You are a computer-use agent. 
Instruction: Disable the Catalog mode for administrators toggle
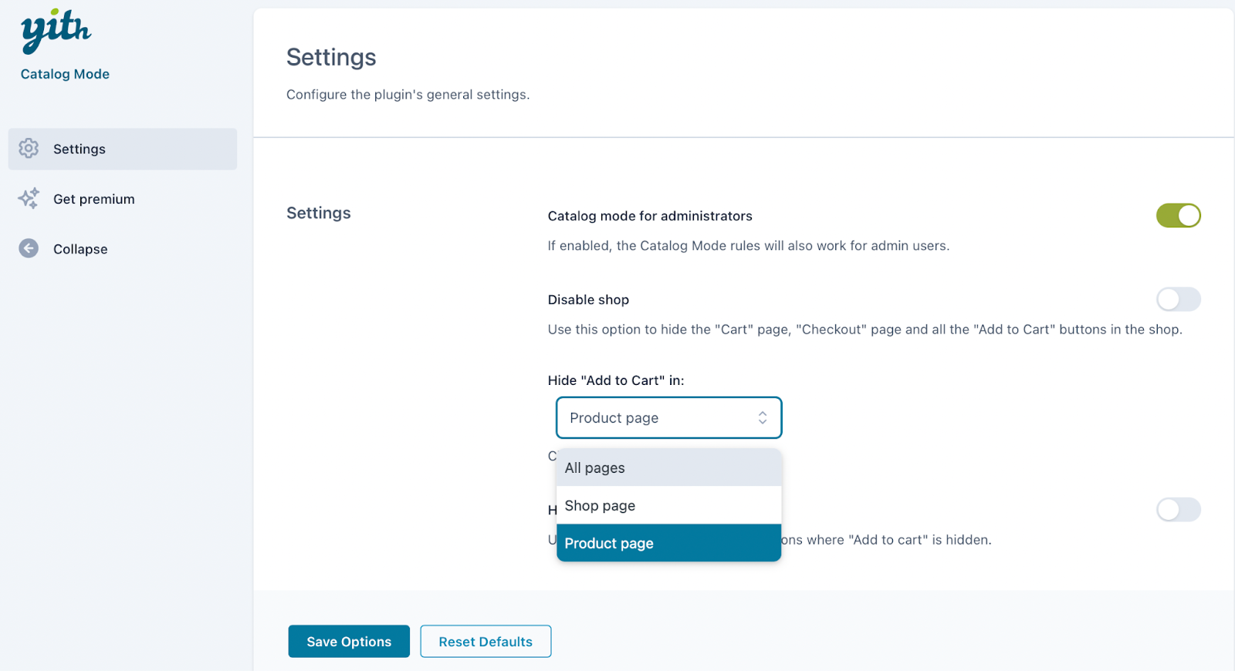[1178, 215]
